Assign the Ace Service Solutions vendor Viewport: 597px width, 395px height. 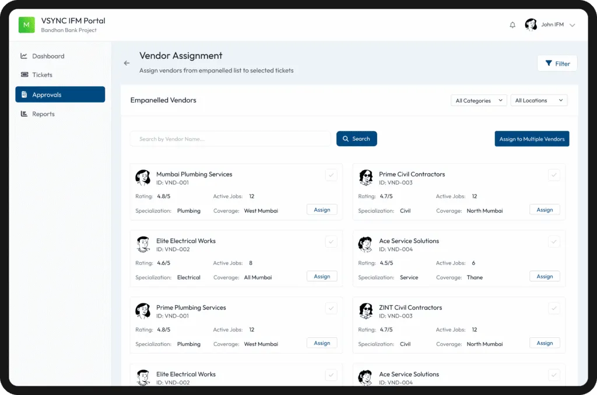click(x=545, y=276)
